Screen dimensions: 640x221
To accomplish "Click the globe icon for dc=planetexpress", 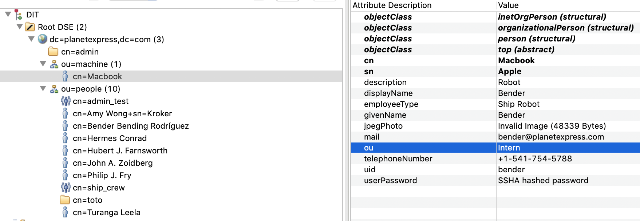I will point(43,39).
